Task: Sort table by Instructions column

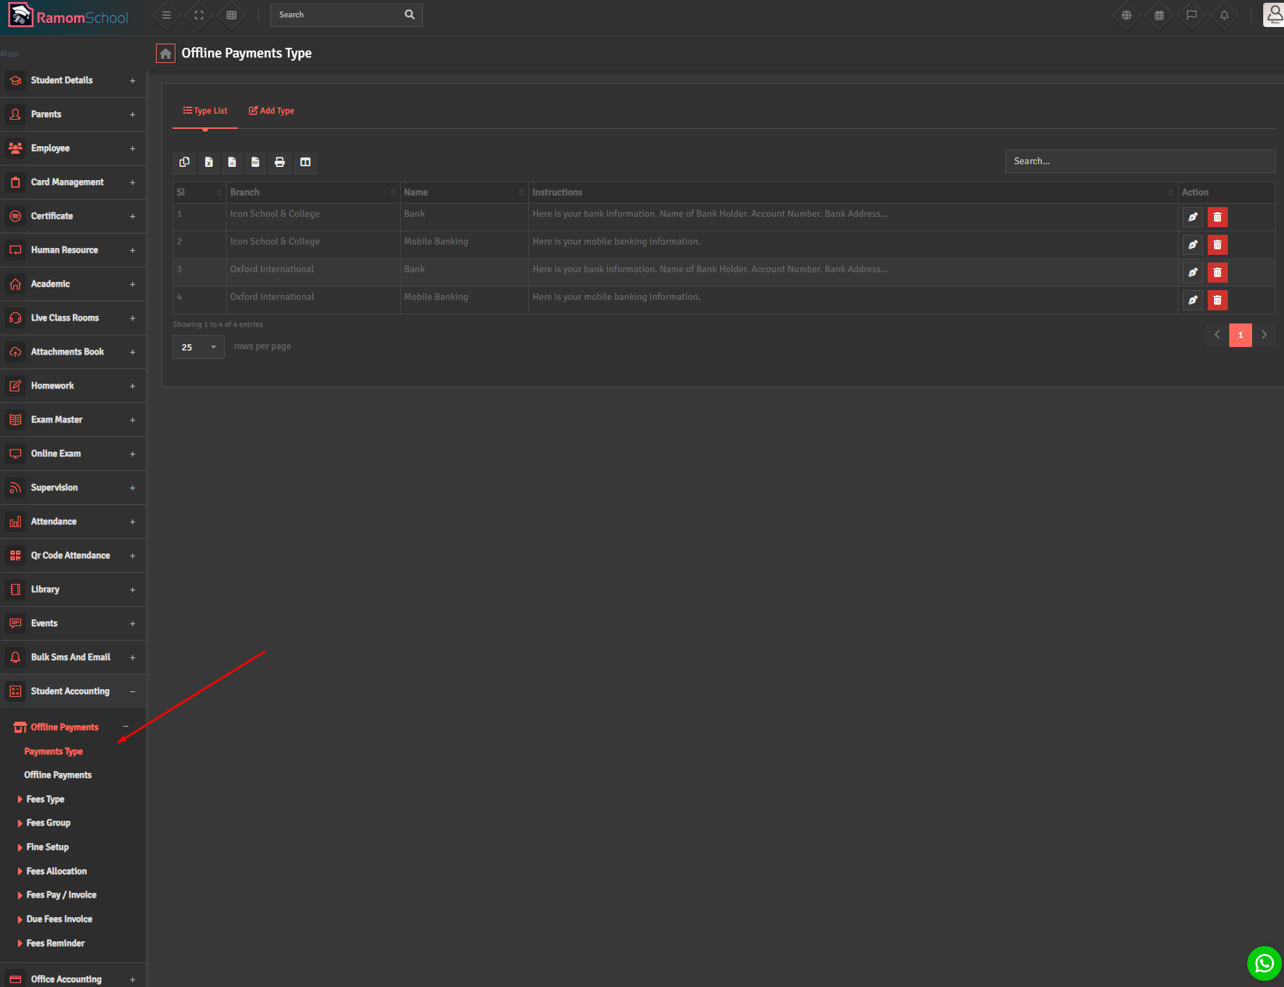Action: pos(853,193)
